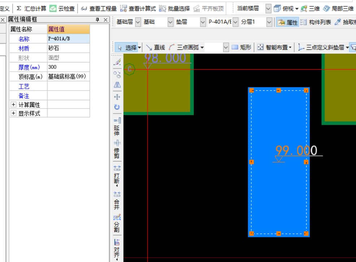Click the 分割 split tool
The image size is (356, 262).
click(117, 224)
